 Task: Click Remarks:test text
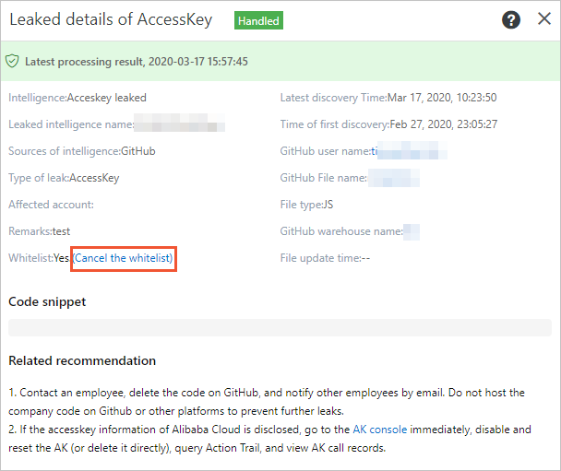click(x=40, y=231)
